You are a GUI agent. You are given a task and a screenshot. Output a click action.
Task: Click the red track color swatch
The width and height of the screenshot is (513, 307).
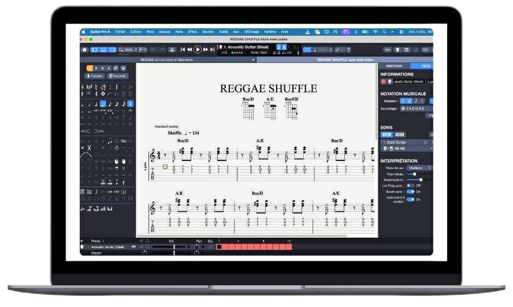pyautogui.click(x=384, y=82)
